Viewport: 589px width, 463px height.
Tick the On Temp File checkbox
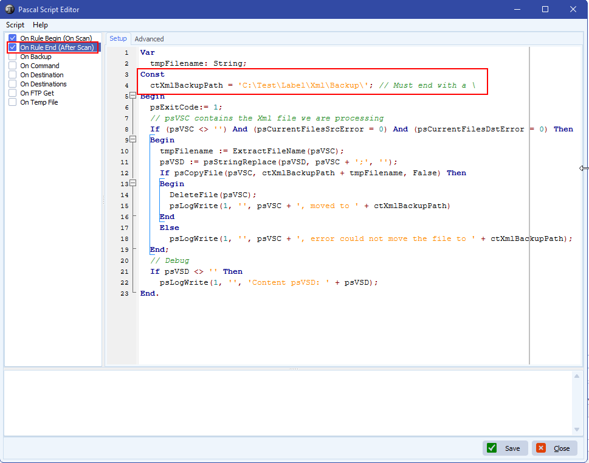coord(13,102)
